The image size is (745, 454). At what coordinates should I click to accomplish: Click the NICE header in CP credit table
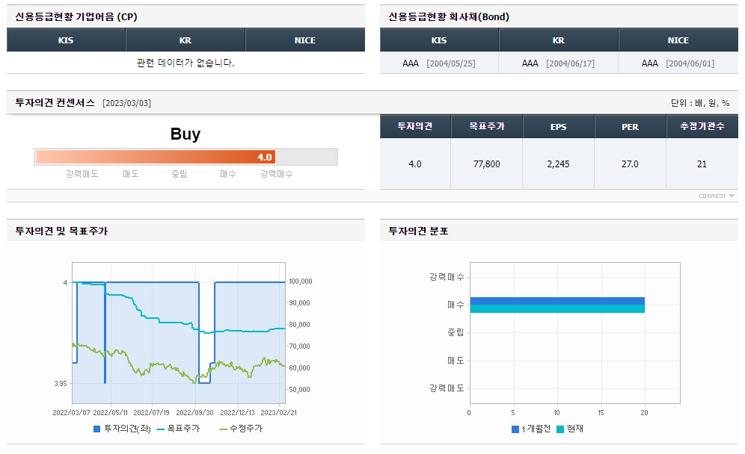pyautogui.click(x=305, y=40)
